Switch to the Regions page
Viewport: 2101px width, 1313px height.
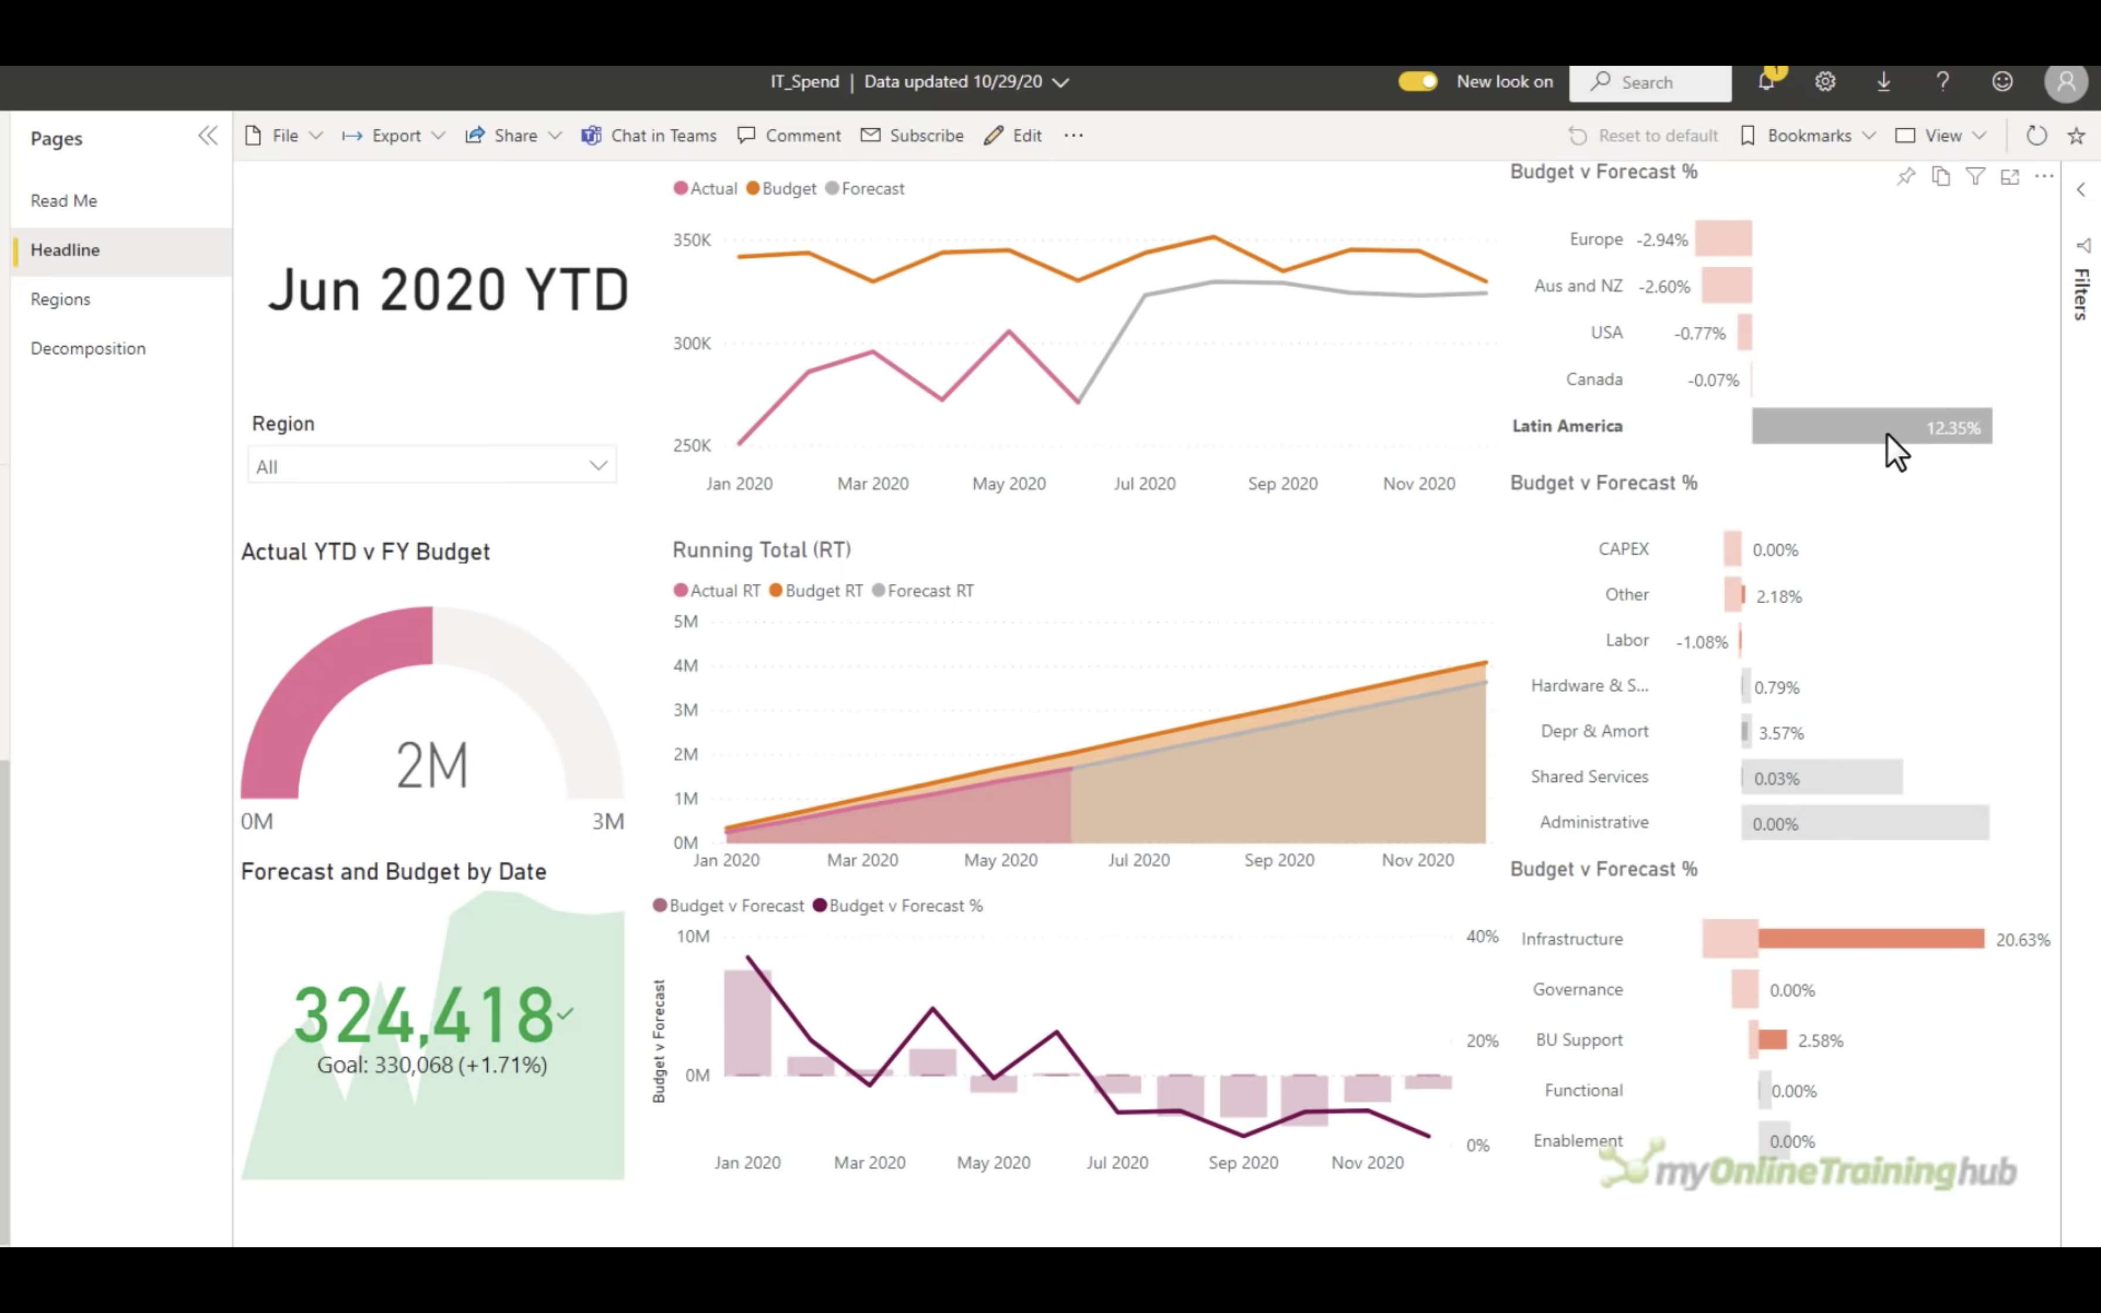(x=61, y=300)
